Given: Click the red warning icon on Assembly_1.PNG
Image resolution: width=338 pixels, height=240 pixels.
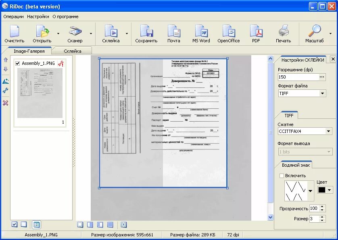Looking at the screenshot, I should [61, 64].
